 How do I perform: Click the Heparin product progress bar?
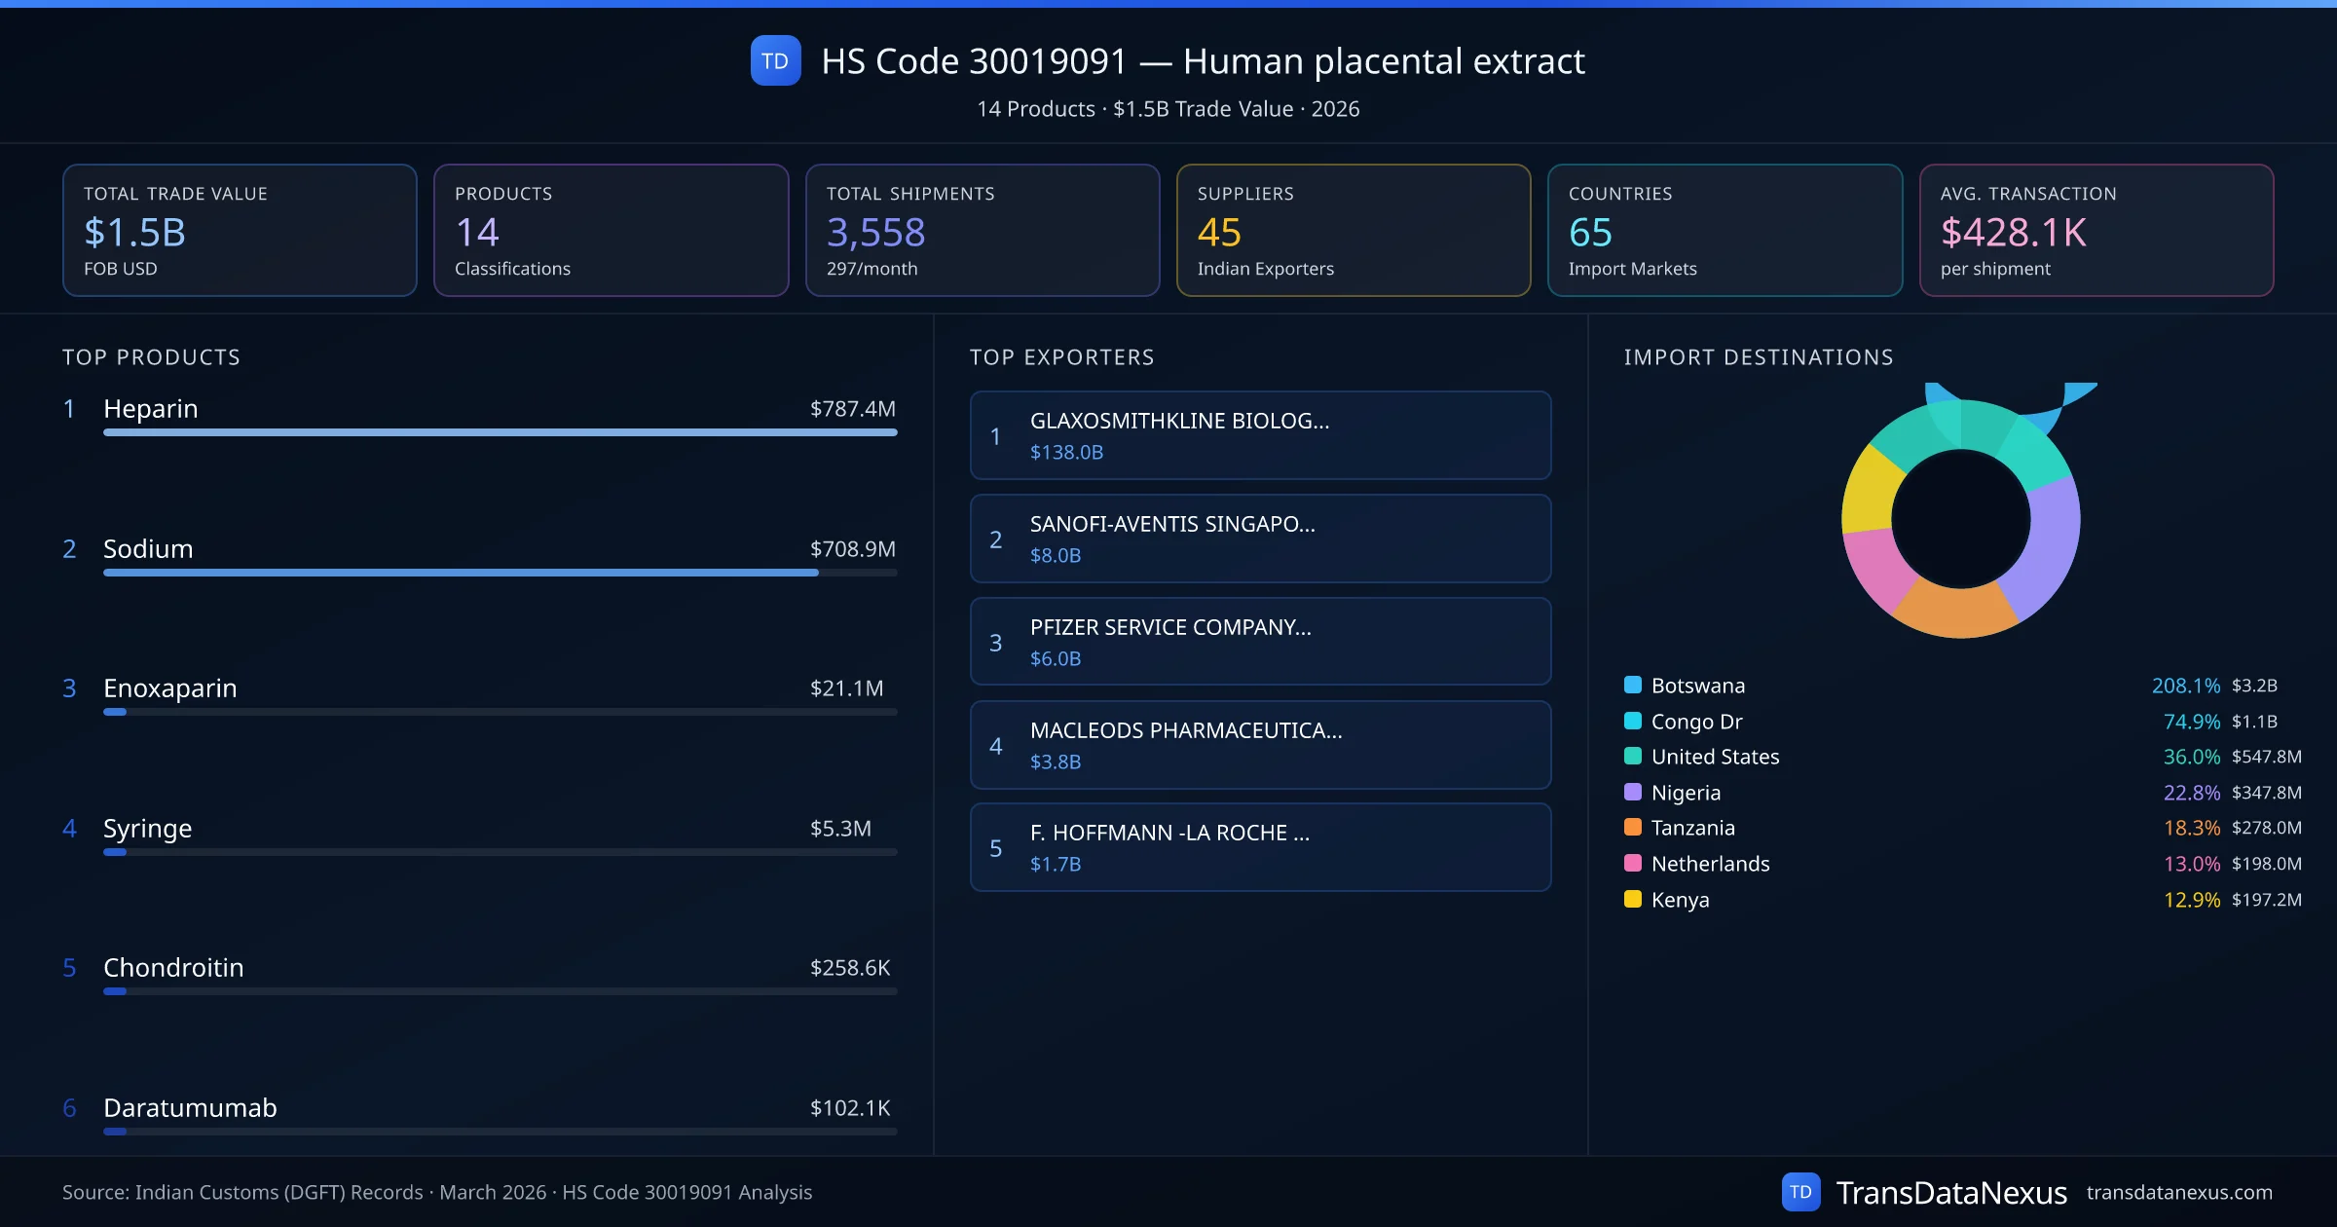pos(500,432)
